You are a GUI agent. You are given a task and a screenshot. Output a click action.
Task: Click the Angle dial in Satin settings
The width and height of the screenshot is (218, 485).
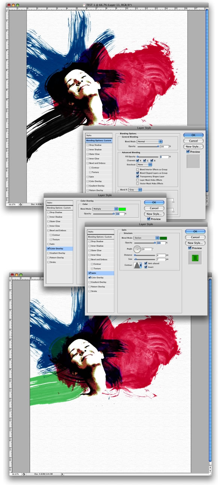(137, 249)
